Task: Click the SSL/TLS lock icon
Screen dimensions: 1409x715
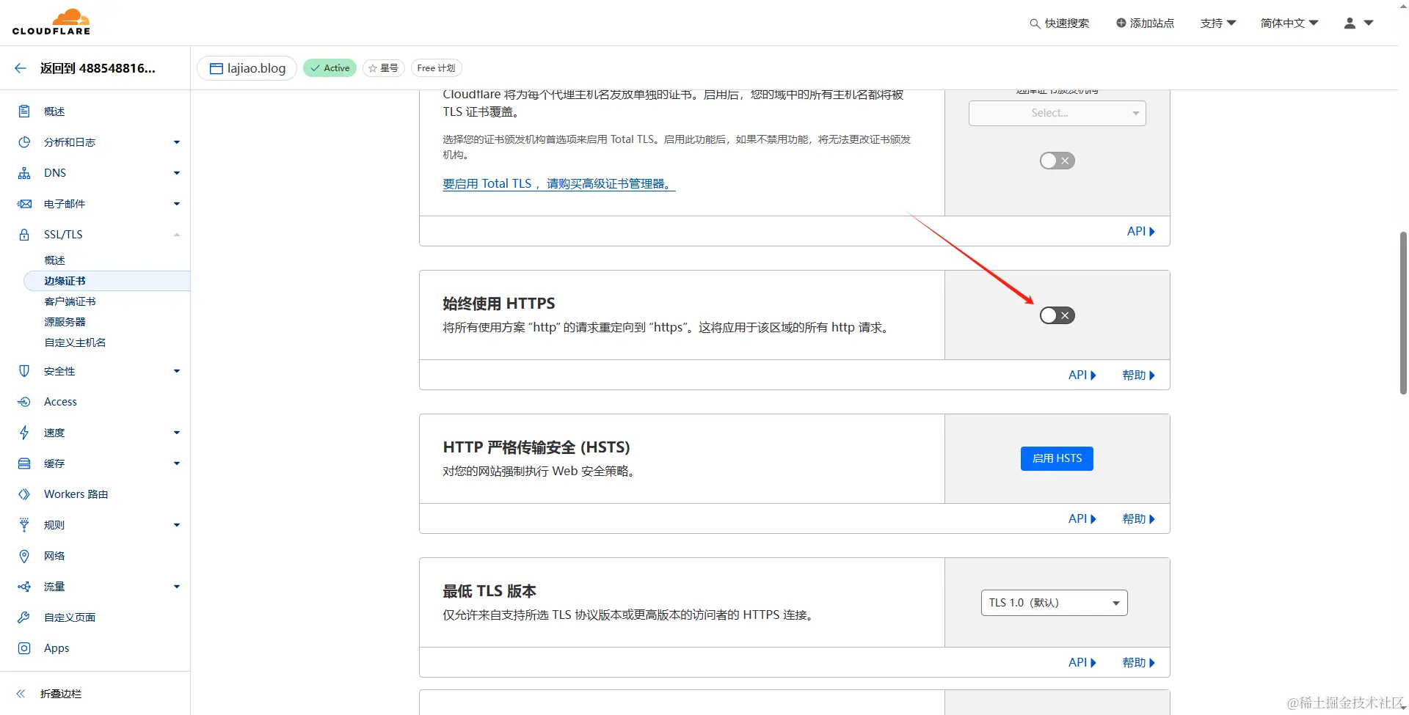Action: 24,235
